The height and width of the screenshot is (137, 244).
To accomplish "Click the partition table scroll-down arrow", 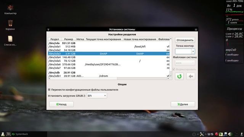I will point(171,76).
